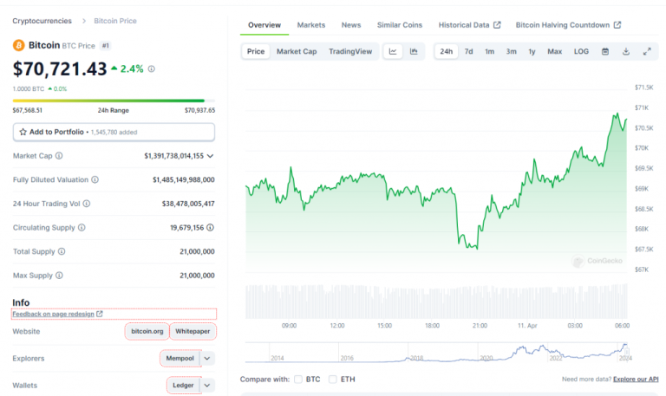This screenshot has width=666, height=396.
Task: Expand the Market Cap value chevron
Action: pos(210,156)
